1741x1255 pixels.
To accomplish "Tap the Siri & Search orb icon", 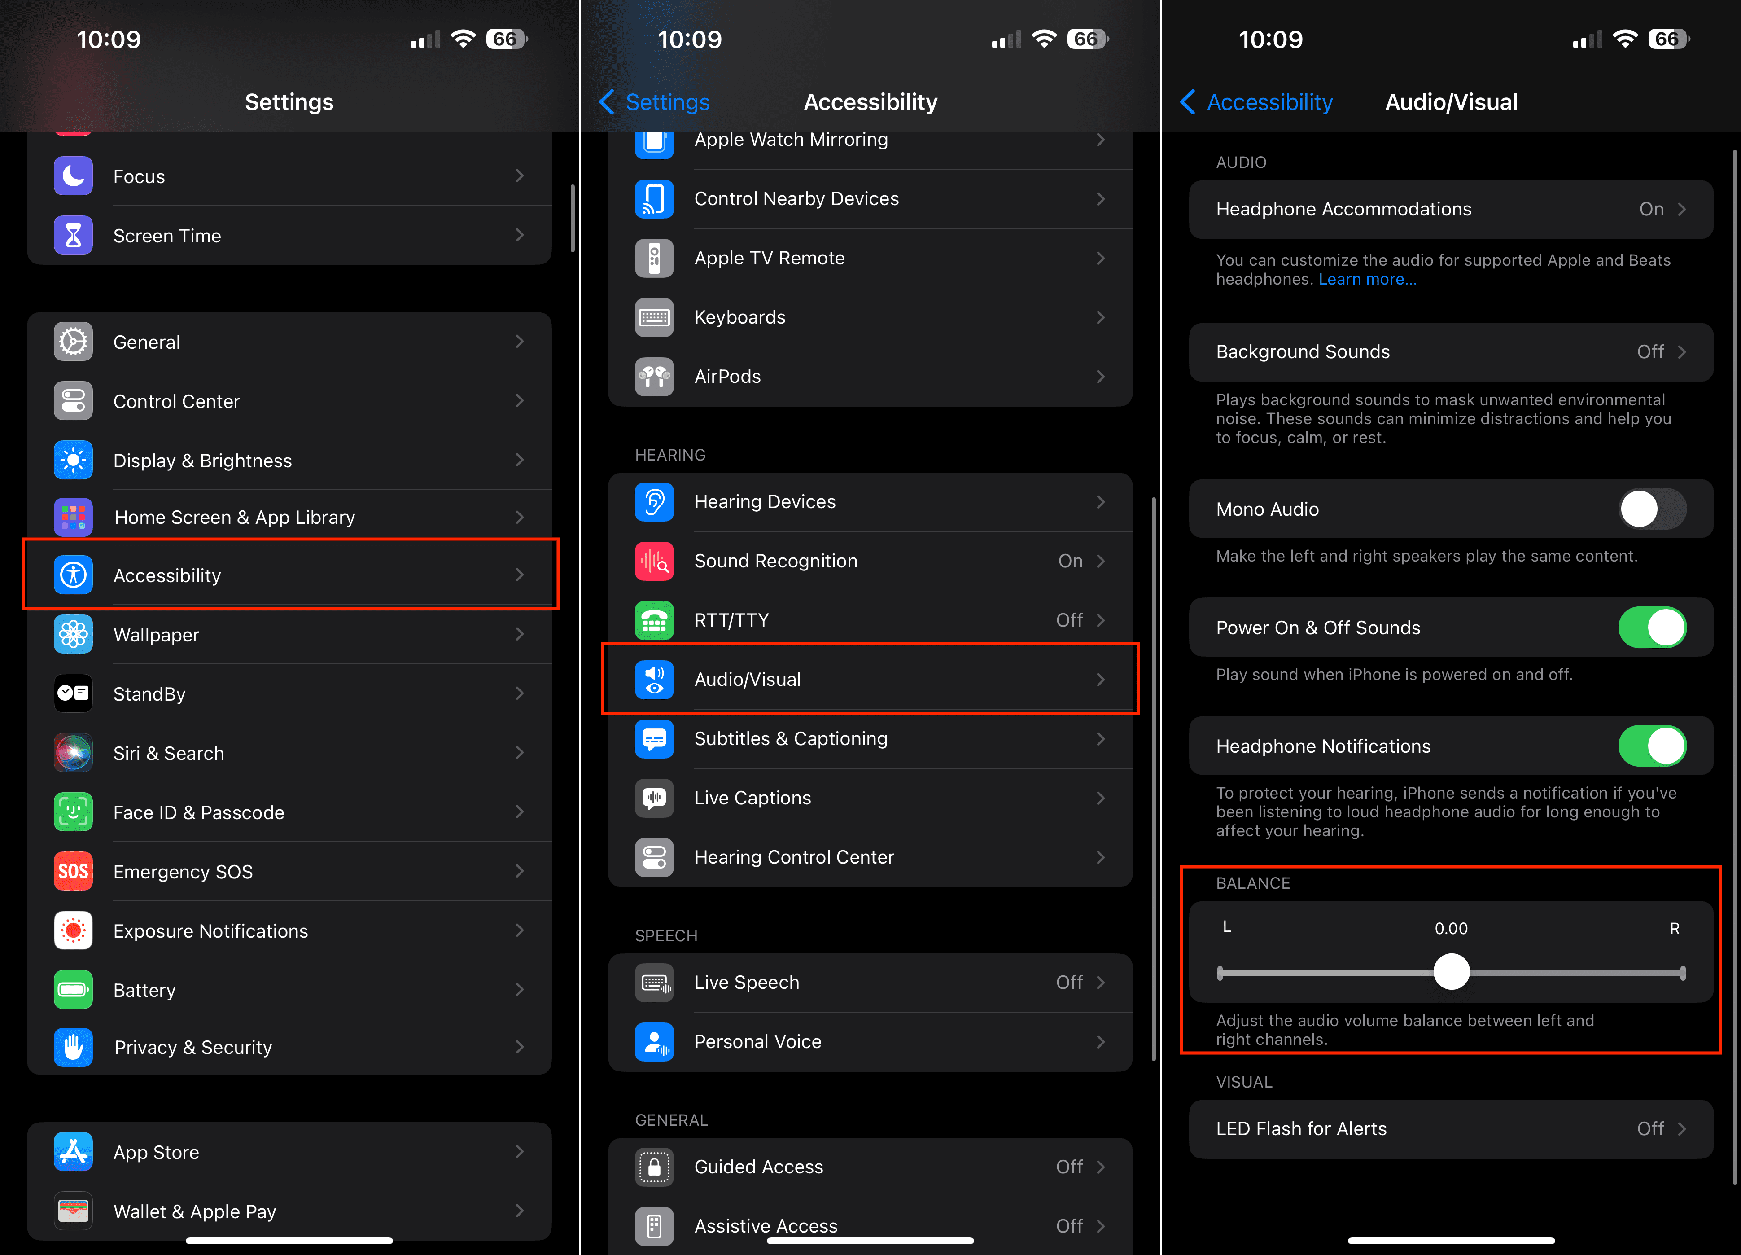I will click(73, 753).
